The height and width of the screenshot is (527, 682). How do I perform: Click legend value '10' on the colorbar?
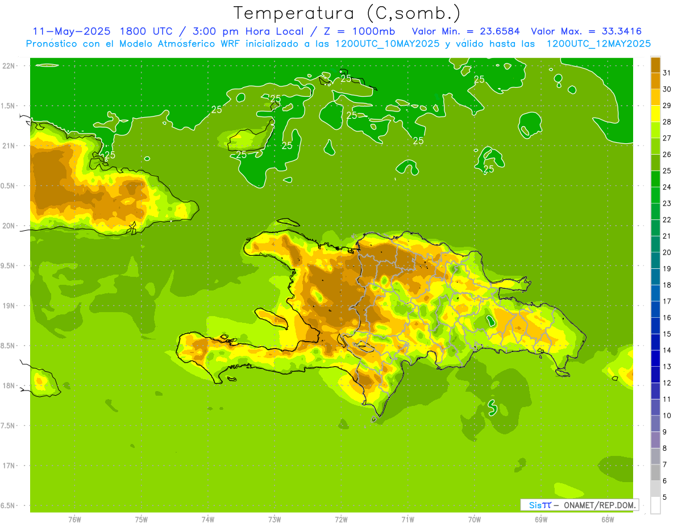pos(667,416)
